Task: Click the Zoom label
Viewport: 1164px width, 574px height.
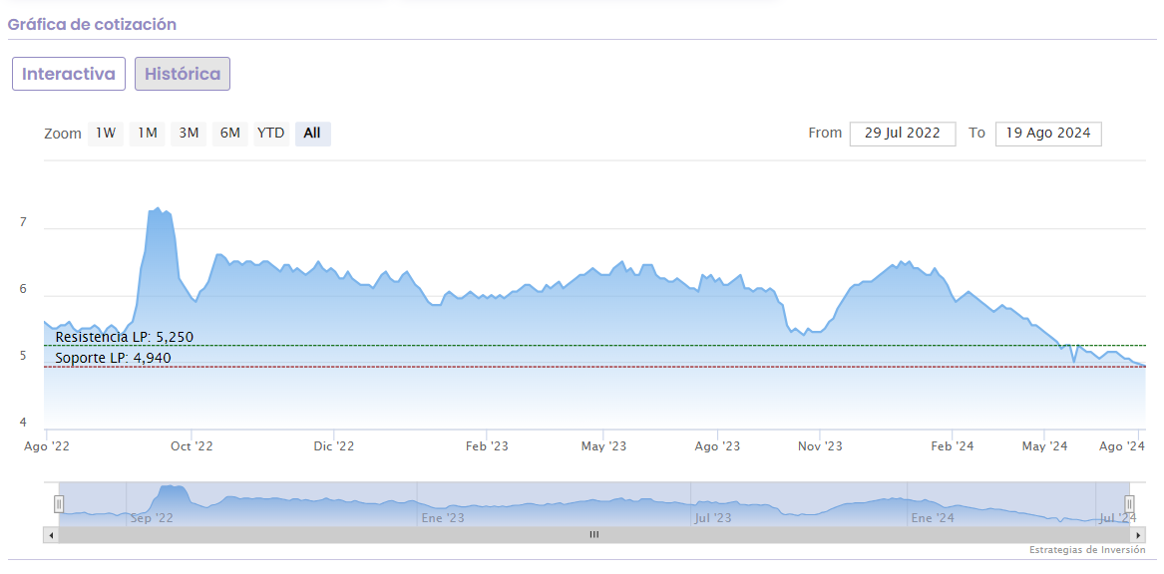Action: click(63, 135)
